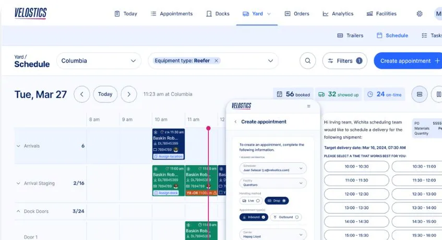This screenshot has height=240, width=442.
Task: Jump to Today in schedule
Action: click(105, 94)
